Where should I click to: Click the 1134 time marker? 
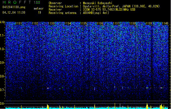pos(67,23)
